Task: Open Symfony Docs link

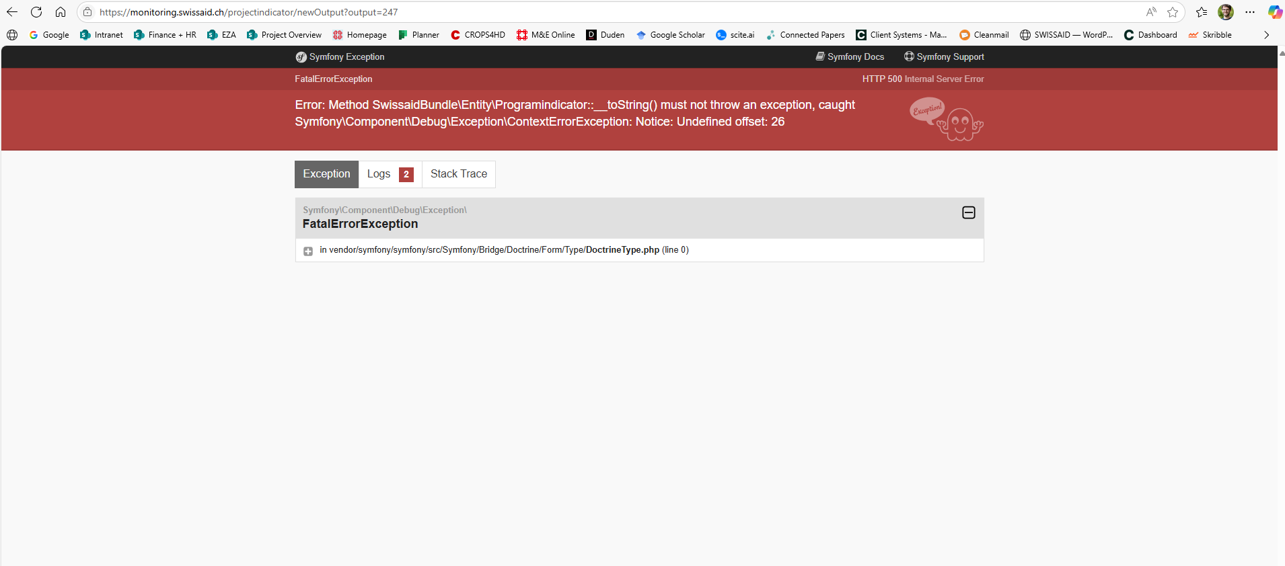Action: click(x=850, y=57)
